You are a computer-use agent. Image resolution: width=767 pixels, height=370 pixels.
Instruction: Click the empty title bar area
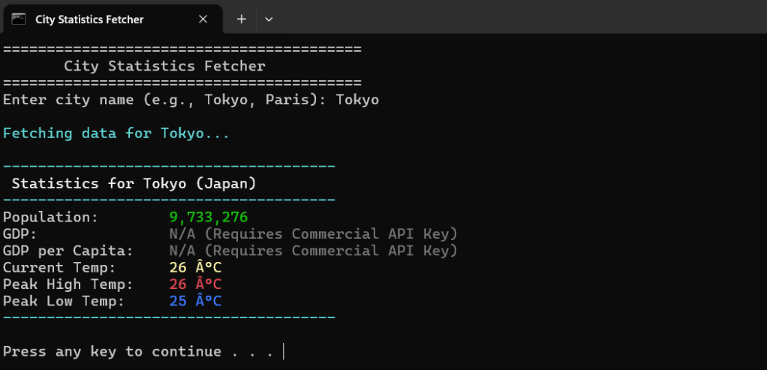point(519,17)
